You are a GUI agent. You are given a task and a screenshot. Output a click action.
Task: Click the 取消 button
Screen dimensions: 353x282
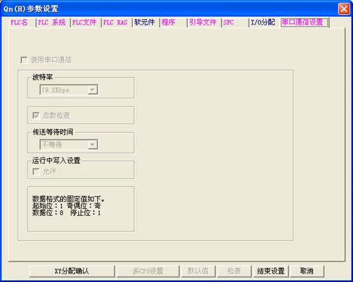[307, 271]
